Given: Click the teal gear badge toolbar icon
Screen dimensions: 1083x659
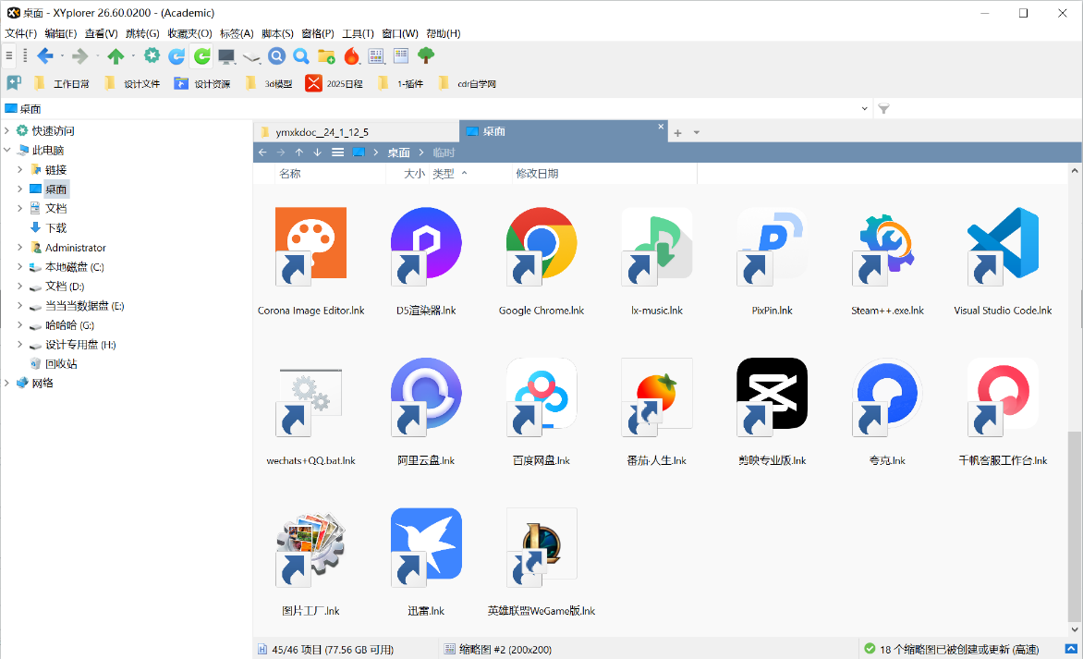Looking at the screenshot, I should point(152,56).
